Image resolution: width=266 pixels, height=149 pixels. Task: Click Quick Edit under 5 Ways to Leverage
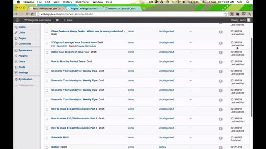point(62,46)
